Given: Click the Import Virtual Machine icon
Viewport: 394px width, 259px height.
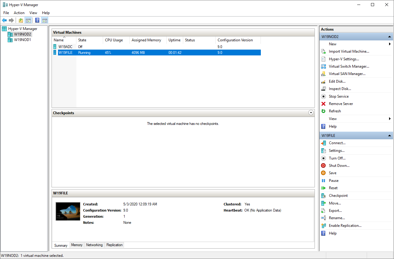Looking at the screenshot, I should click(x=323, y=51).
